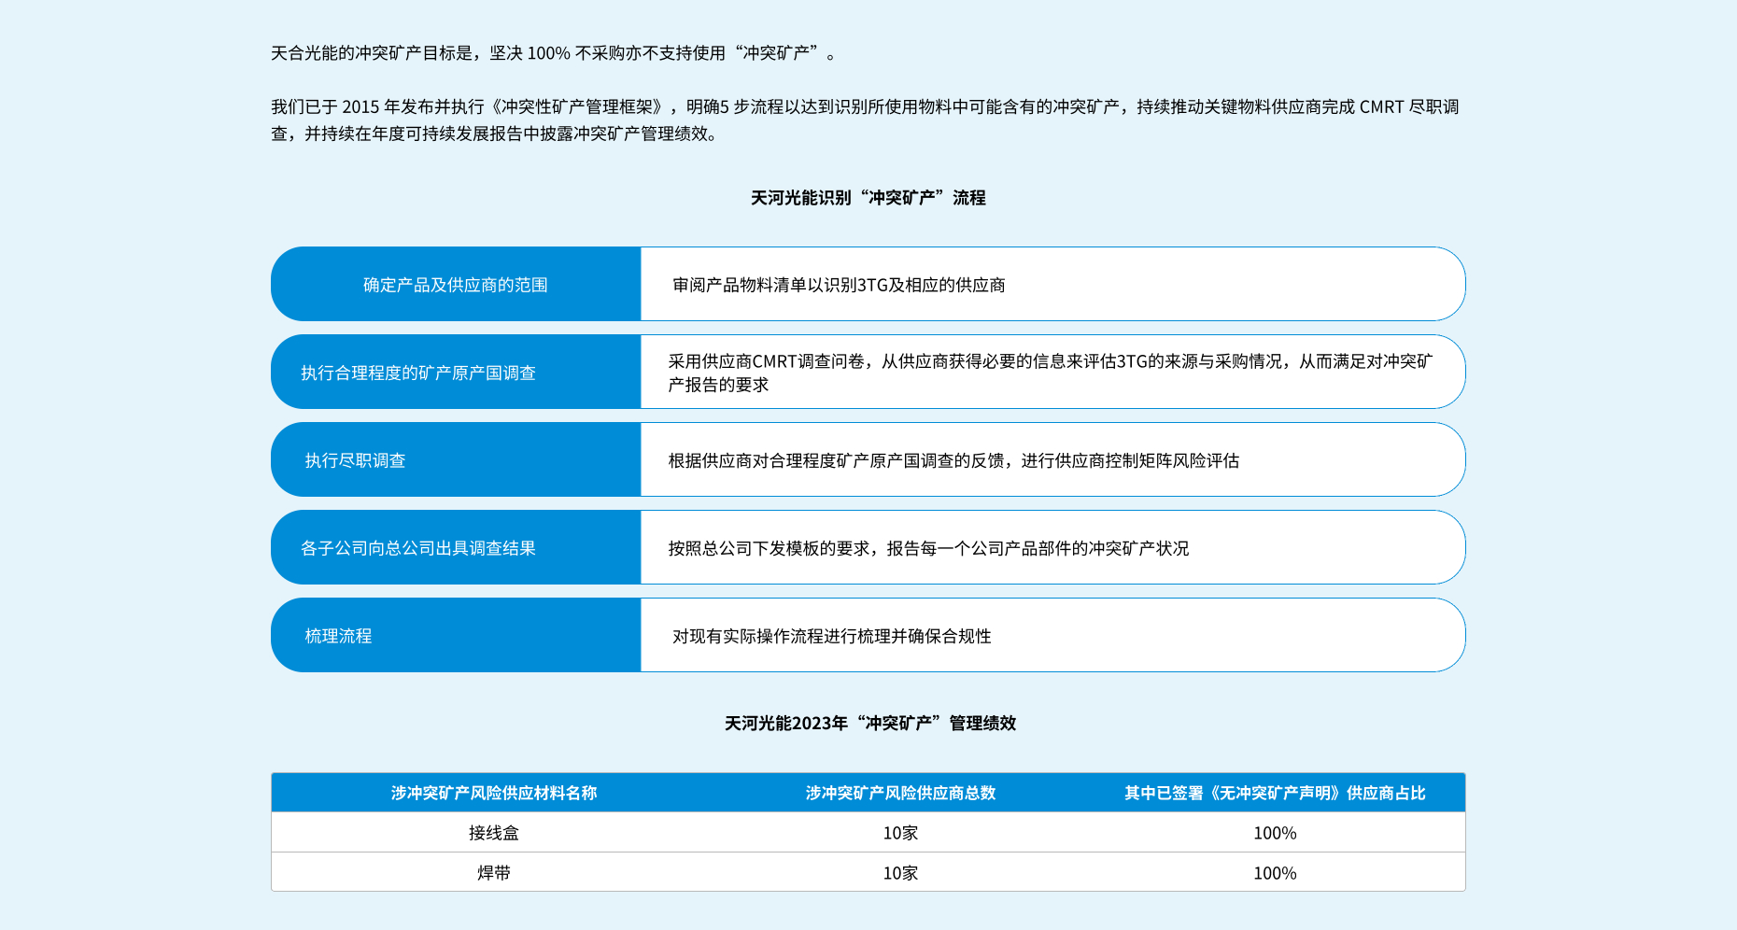Viewport: 1737px width, 930px height.
Task: Click the 100% cell in the 接线盒 row
Action: click(1275, 833)
